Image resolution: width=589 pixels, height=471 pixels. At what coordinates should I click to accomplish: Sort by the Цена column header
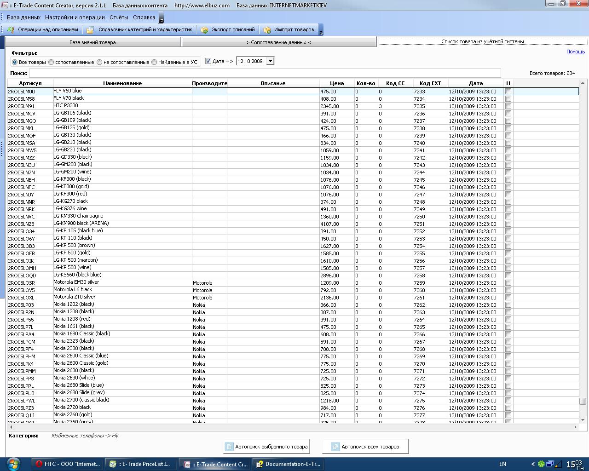(x=337, y=83)
